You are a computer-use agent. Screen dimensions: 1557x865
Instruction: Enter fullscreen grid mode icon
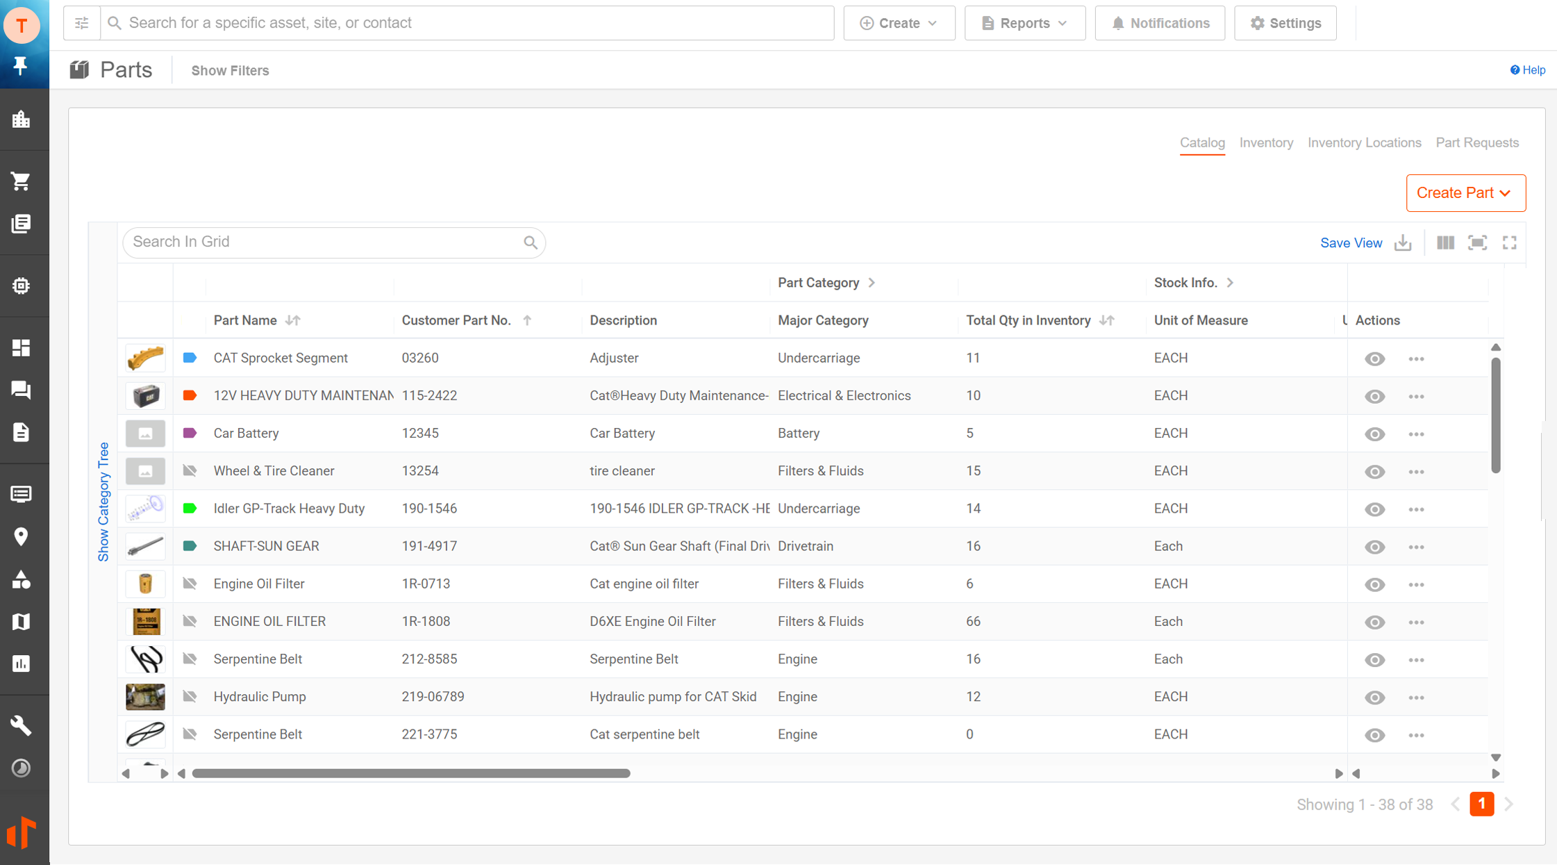click(x=1509, y=242)
